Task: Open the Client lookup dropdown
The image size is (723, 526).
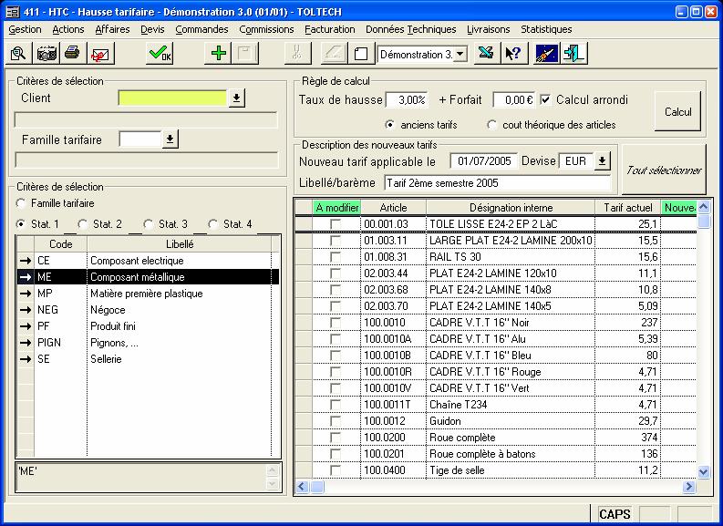Action: coord(236,98)
